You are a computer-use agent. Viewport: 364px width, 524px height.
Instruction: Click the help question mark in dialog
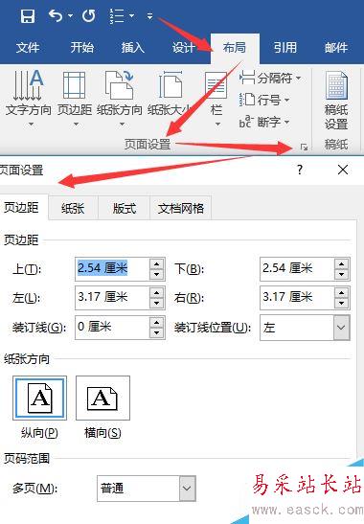tap(300, 170)
